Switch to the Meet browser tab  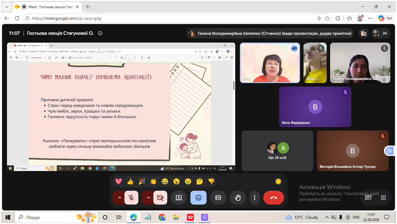47,7
